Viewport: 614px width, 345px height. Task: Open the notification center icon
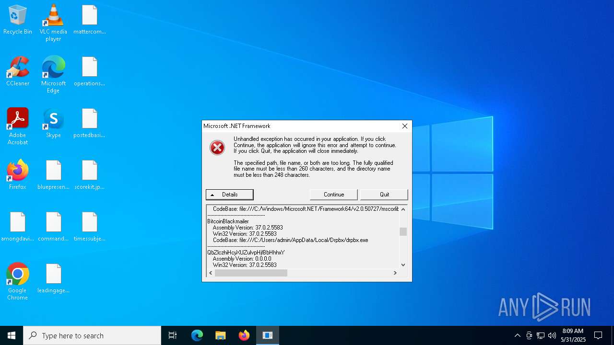point(598,335)
